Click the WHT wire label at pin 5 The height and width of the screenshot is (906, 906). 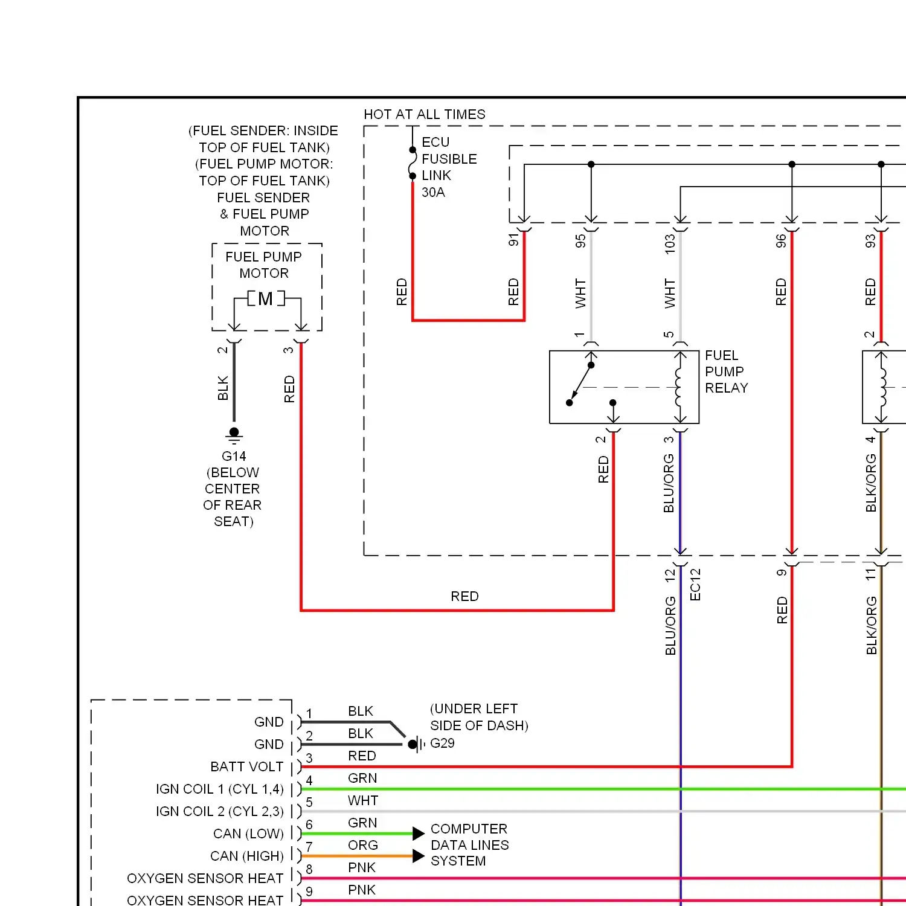pyautogui.click(x=363, y=800)
